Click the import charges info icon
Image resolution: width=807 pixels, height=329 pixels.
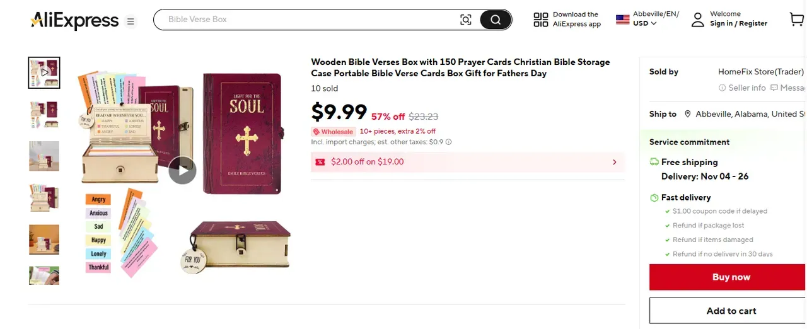449,142
